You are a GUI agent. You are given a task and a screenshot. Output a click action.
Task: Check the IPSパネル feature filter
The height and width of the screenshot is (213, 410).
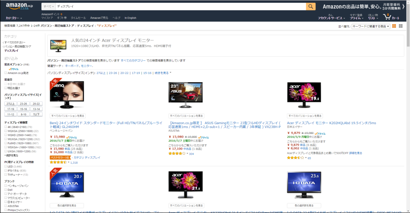[x=6, y=171]
